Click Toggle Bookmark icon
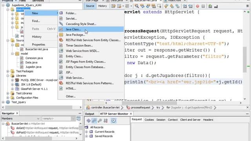 [x=178, y=6]
